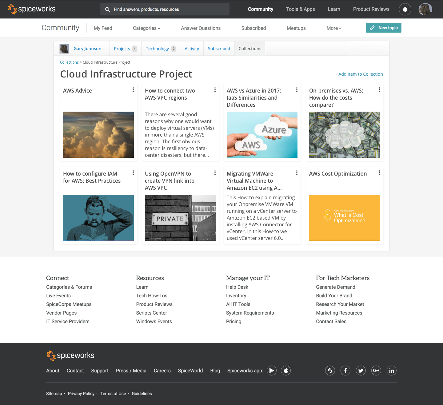
Task: Open the LinkedIn footer icon
Action: tap(392, 371)
